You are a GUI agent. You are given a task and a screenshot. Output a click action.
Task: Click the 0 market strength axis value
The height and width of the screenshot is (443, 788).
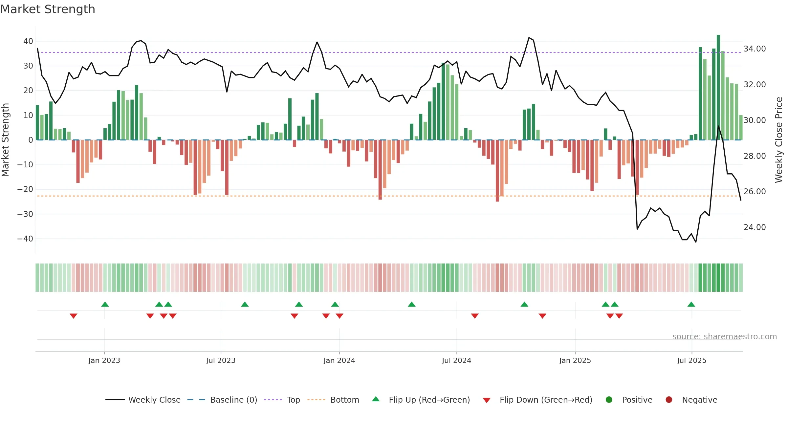tap(31, 140)
